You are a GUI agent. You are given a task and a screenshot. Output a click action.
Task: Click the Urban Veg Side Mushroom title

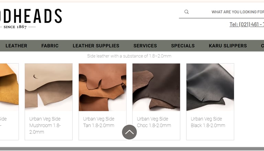pyautogui.click(x=45, y=125)
